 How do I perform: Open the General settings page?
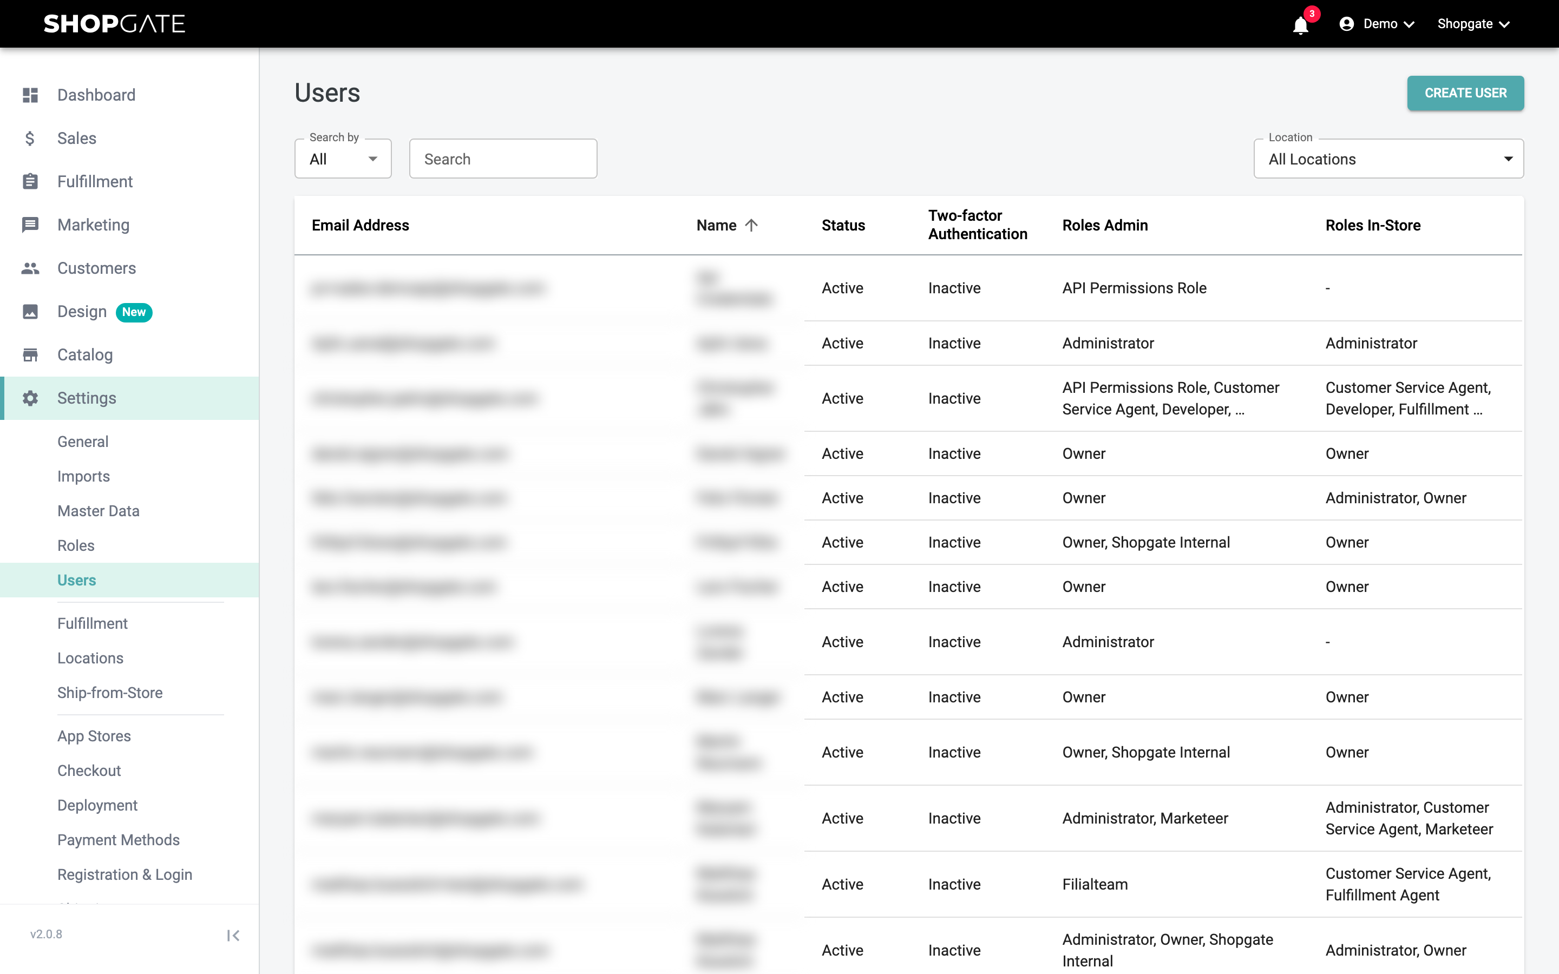(82, 441)
